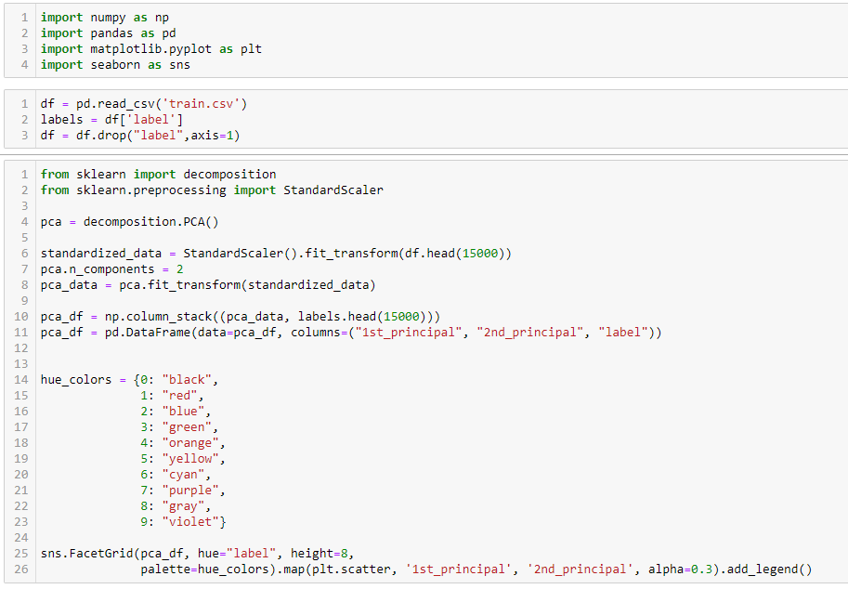This screenshot has width=848, height=589.
Task: Click the standardized_data assignment line
Action: tap(276, 254)
